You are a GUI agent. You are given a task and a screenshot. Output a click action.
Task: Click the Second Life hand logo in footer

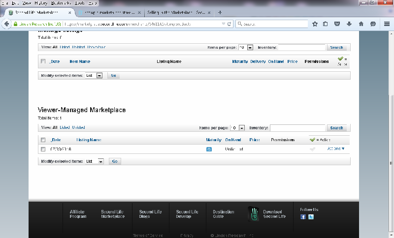click(x=254, y=214)
